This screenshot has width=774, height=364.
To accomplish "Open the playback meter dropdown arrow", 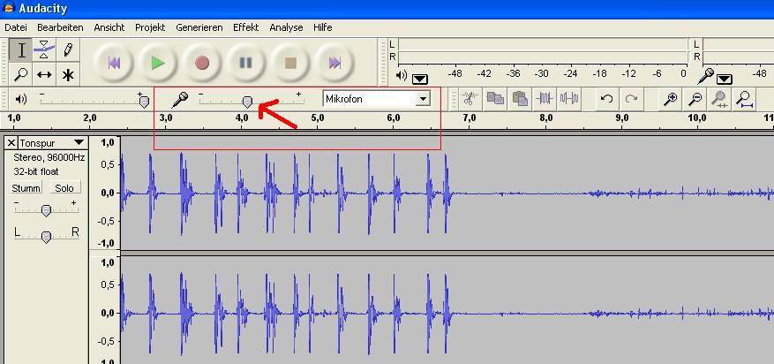I will [x=420, y=79].
